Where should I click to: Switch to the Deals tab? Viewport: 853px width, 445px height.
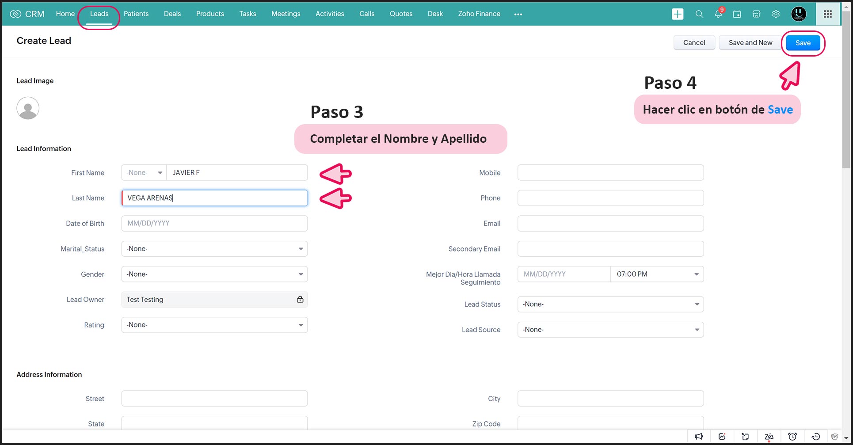click(x=172, y=14)
